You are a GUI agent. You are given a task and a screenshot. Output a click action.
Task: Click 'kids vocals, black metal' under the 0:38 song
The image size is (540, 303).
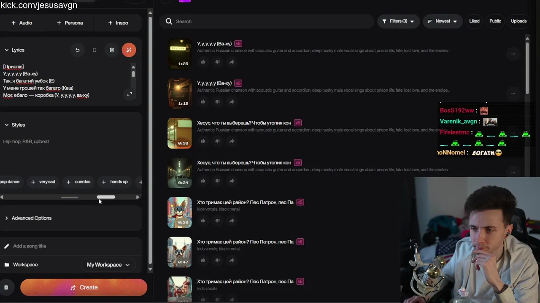click(218, 209)
